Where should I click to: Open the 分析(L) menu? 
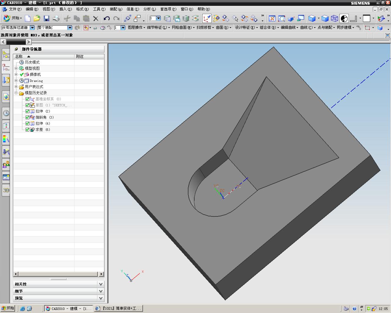click(x=149, y=9)
